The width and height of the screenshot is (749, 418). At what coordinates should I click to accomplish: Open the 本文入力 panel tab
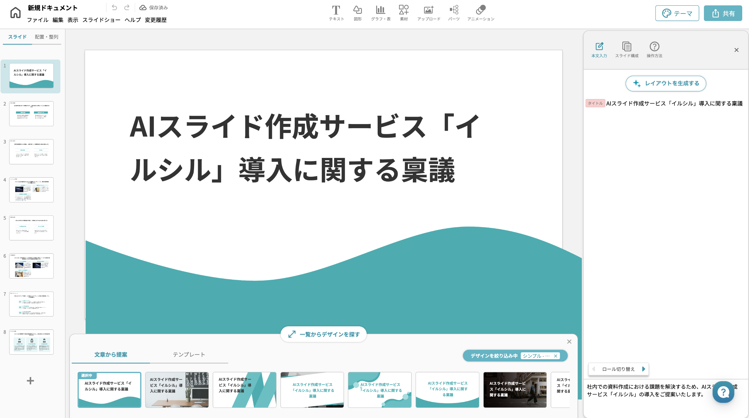point(599,50)
